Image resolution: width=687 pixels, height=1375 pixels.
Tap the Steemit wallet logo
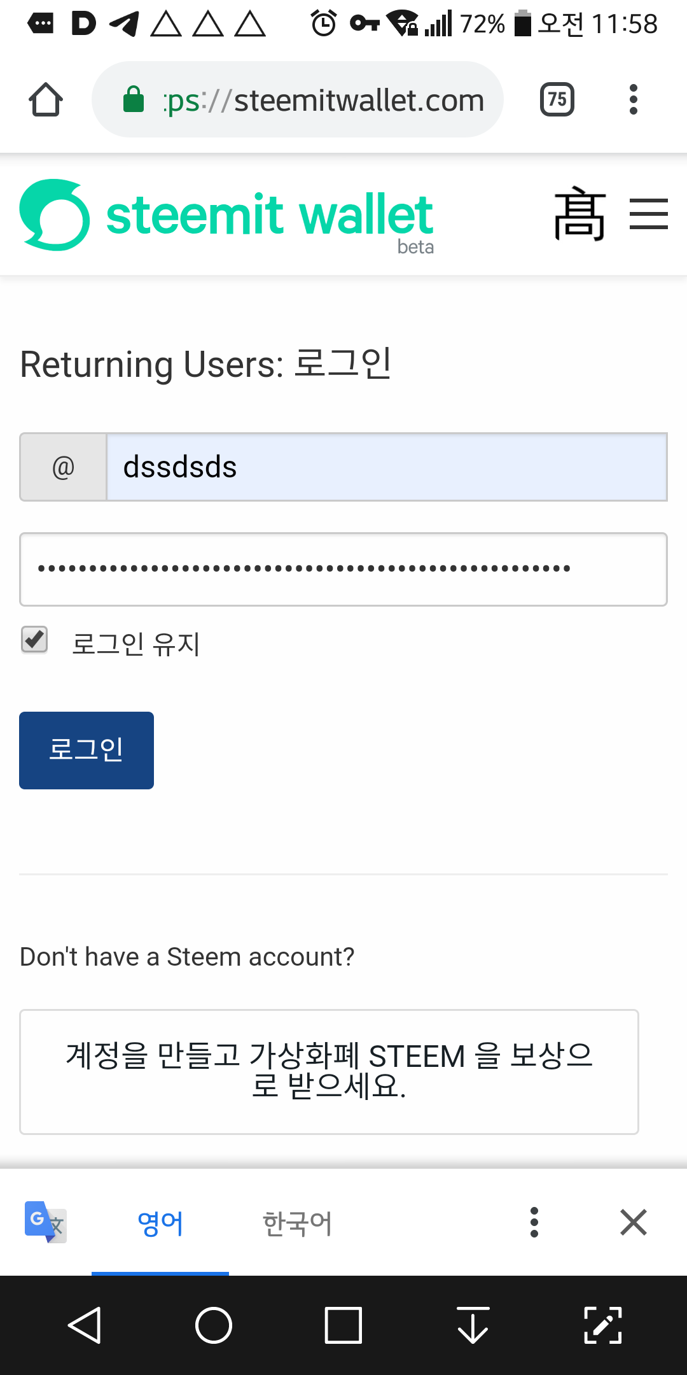226,215
